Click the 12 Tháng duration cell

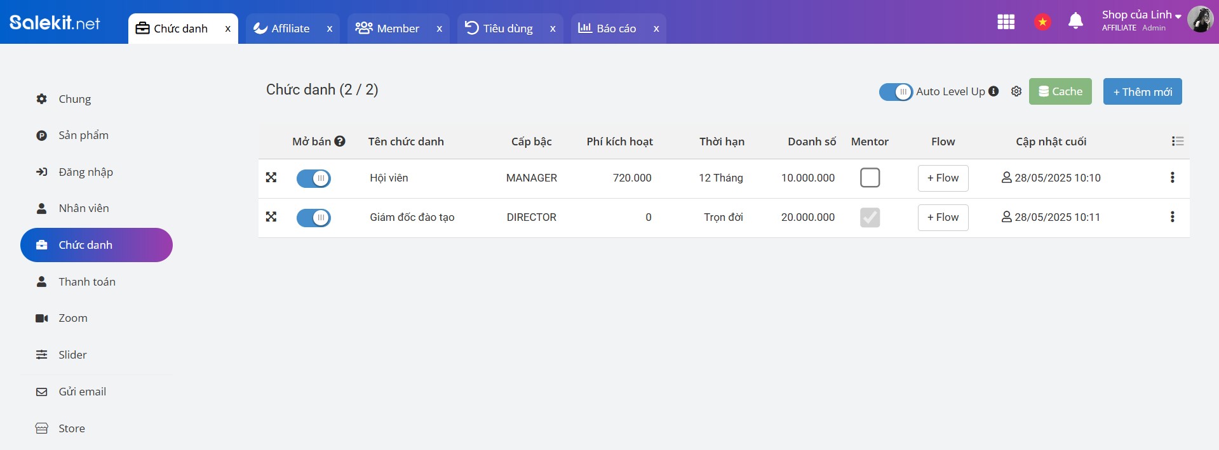coord(721,178)
